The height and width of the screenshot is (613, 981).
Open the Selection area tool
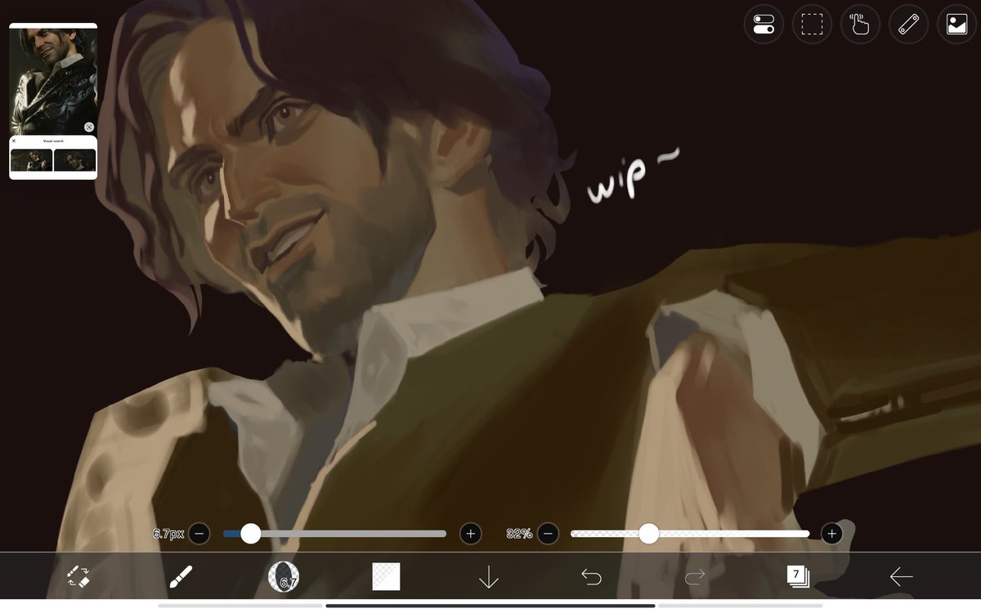(812, 24)
